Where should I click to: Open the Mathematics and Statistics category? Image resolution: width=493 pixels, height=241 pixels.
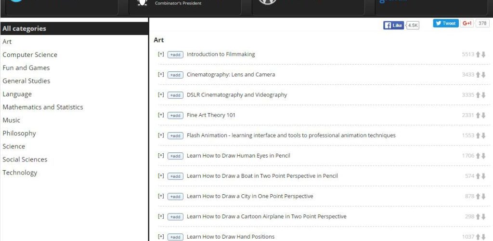coord(43,107)
